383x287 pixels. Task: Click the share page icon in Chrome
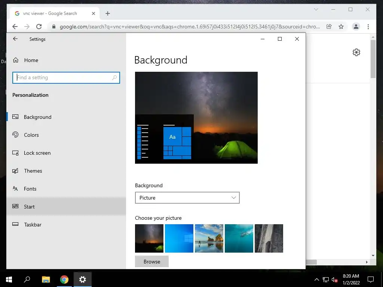(329, 27)
